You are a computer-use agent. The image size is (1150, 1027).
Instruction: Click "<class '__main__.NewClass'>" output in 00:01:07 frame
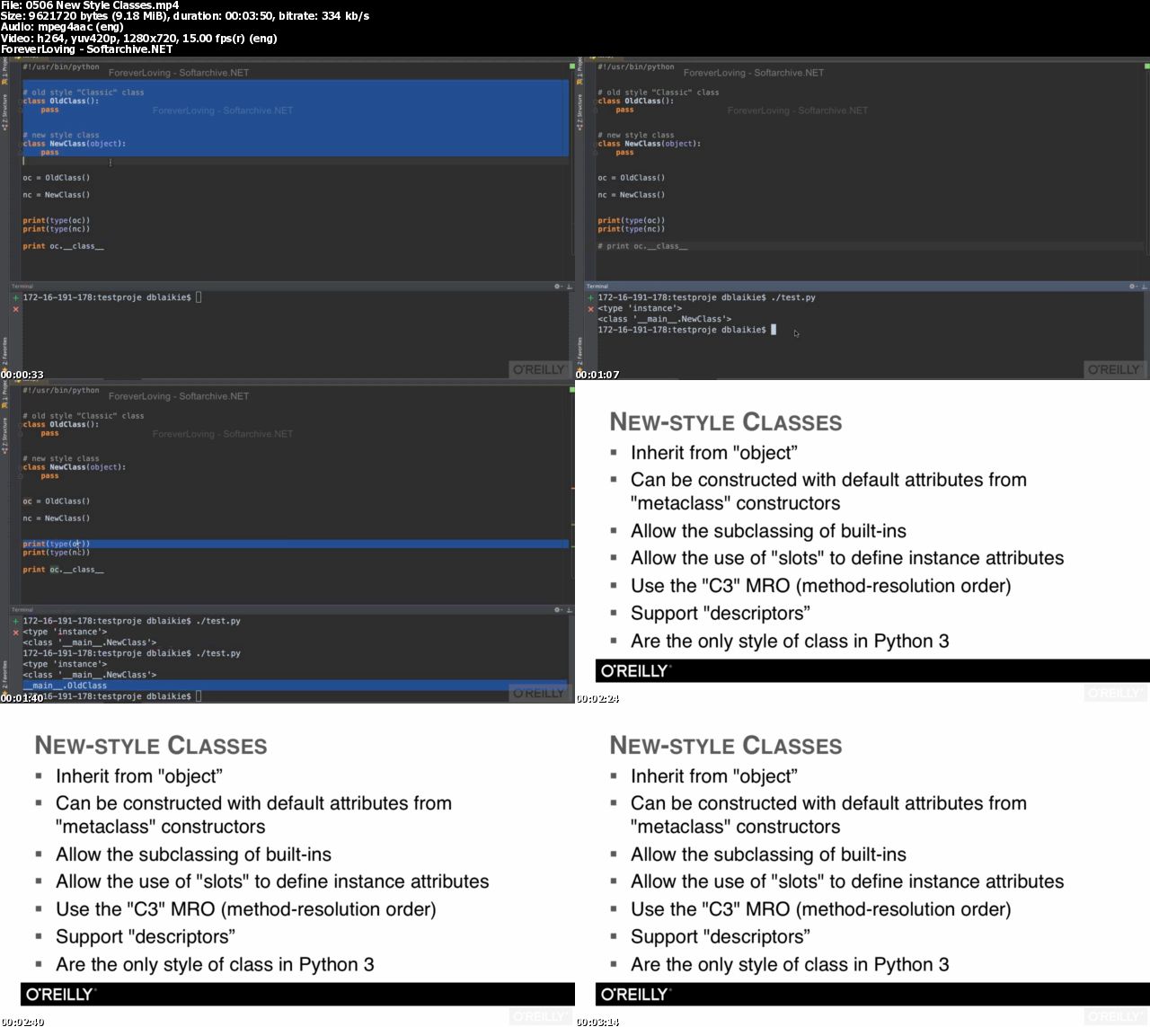click(x=665, y=319)
